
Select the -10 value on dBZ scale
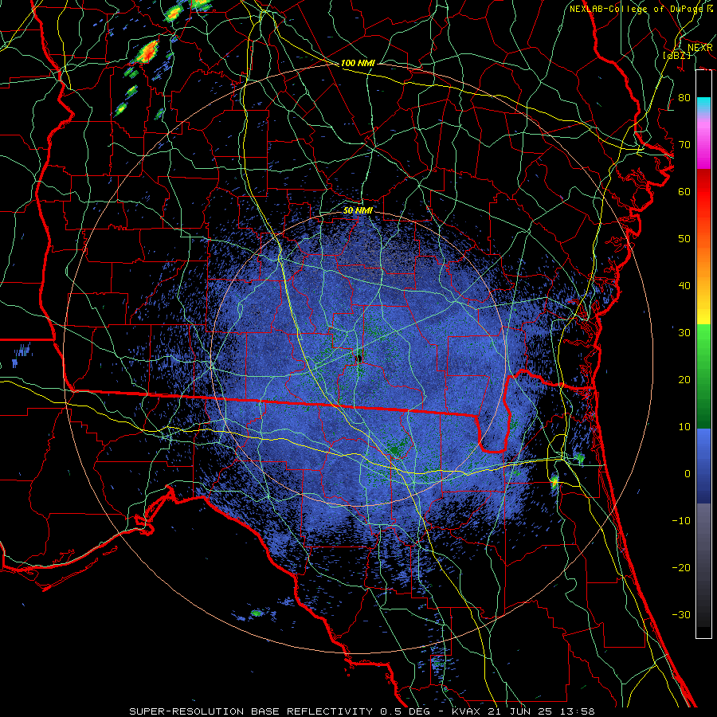click(681, 520)
